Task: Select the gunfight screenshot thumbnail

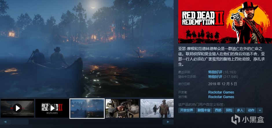Action: 122,108
